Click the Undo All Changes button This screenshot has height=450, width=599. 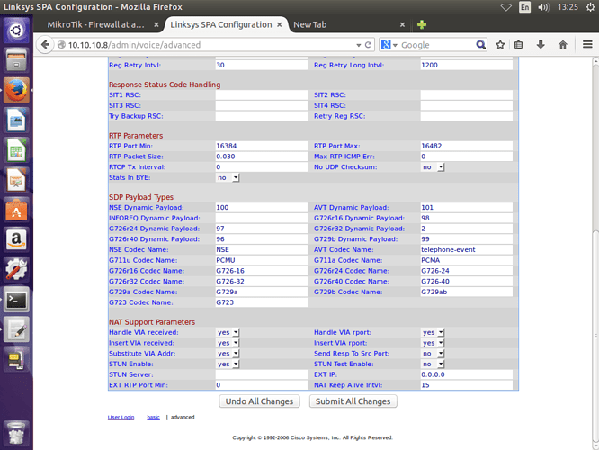click(259, 401)
